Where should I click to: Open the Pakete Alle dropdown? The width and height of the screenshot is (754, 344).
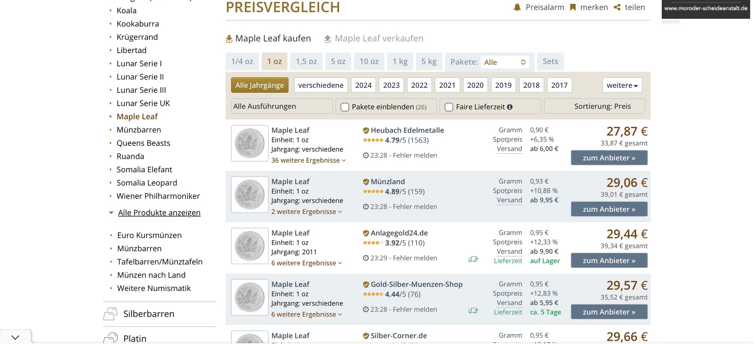(505, 62)
